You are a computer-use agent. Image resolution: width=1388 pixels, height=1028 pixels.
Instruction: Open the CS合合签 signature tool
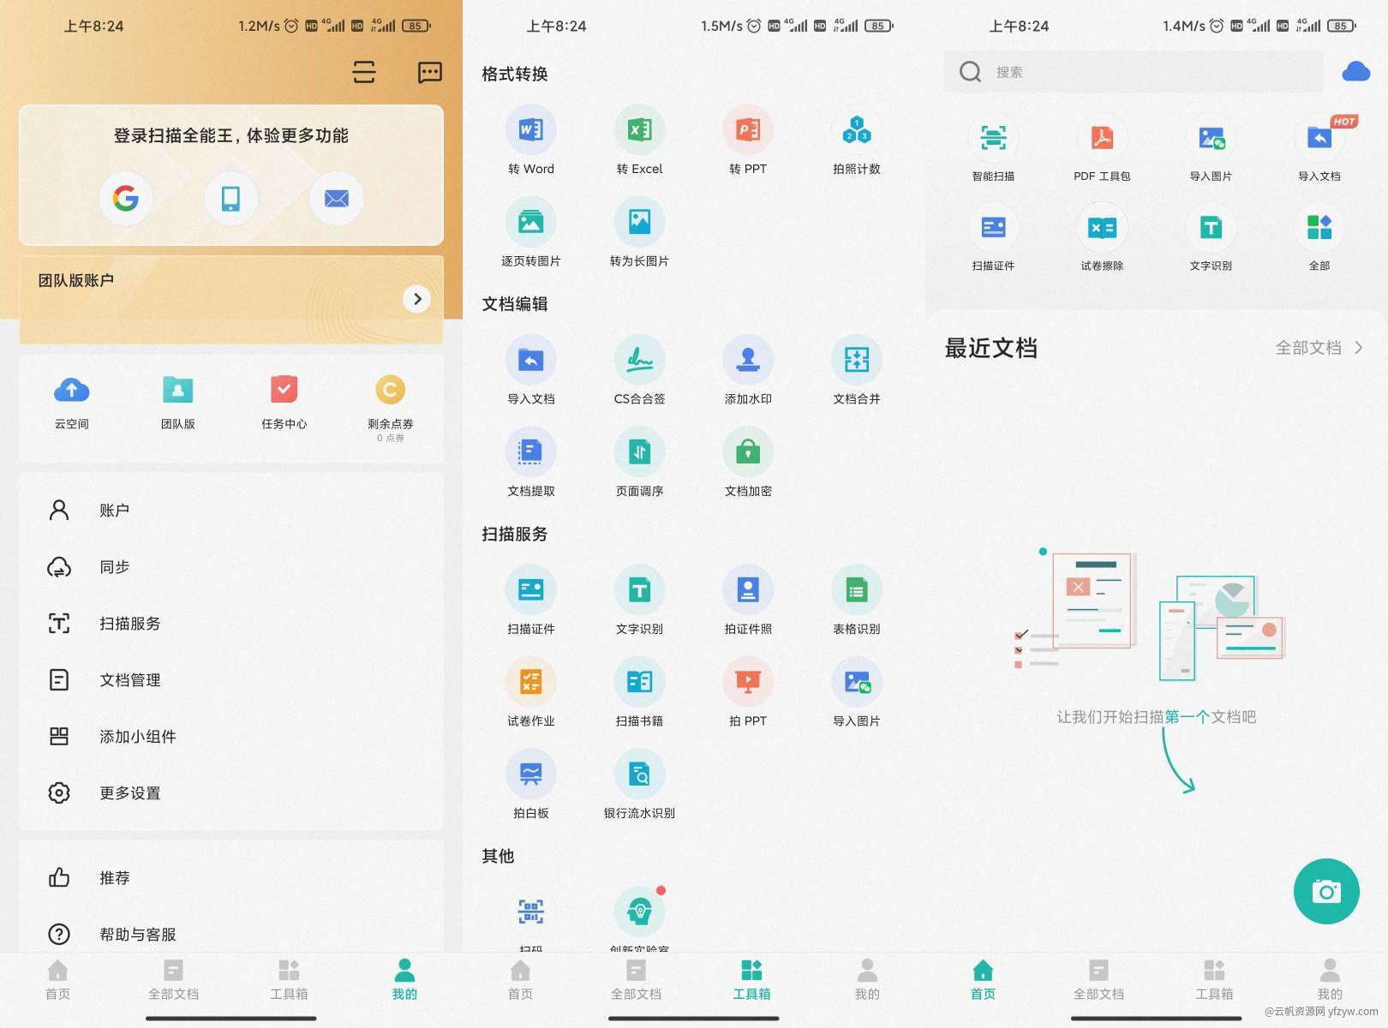coord(639,371)
